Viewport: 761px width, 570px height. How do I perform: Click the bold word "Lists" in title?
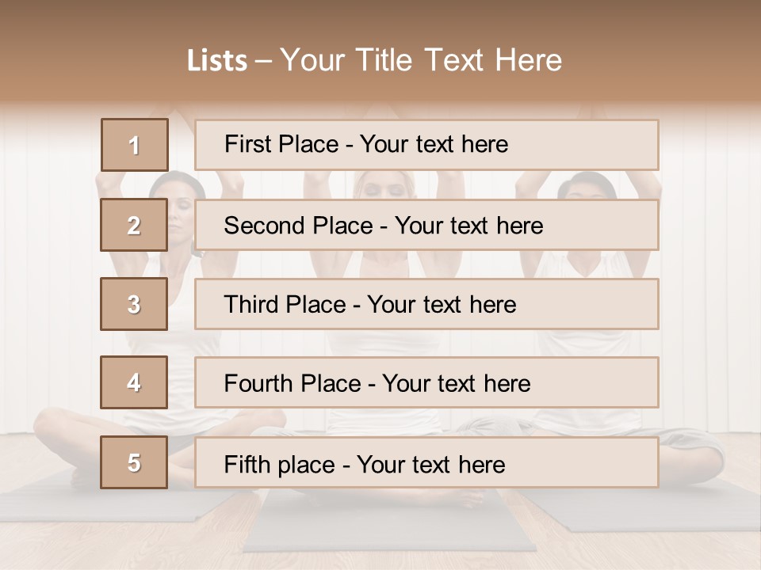[216, 61]
